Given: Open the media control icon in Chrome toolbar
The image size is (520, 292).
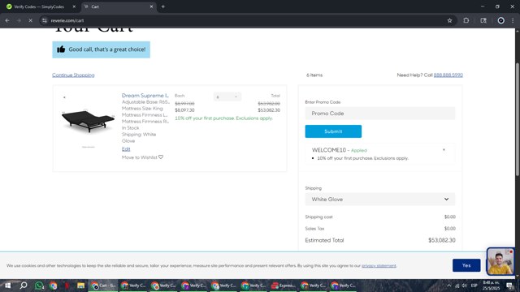Looking at the screenshot, I should [483, 20].
